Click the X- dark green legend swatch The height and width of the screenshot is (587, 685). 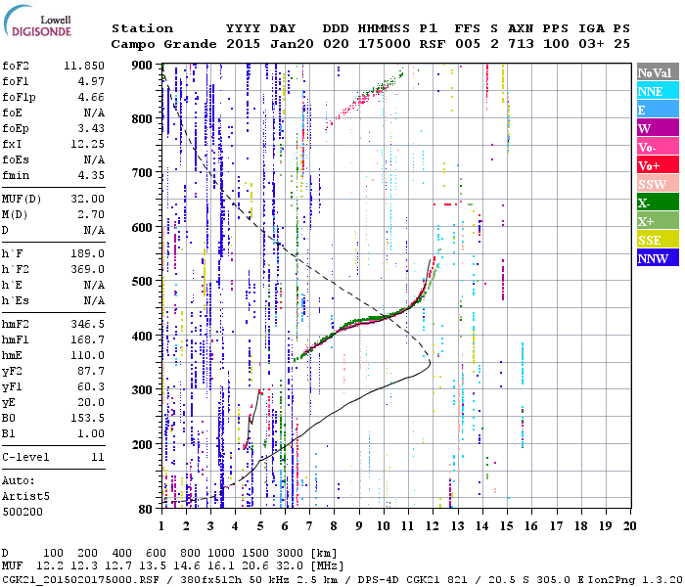pos(658,203)
